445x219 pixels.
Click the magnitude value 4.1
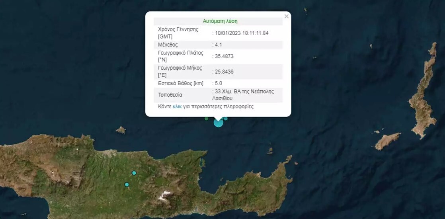[218, 45]
